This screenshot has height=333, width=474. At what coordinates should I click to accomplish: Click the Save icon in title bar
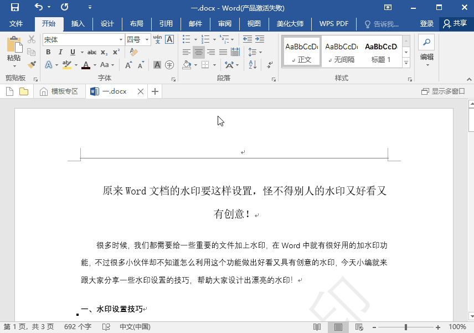(x=15, y=7)
